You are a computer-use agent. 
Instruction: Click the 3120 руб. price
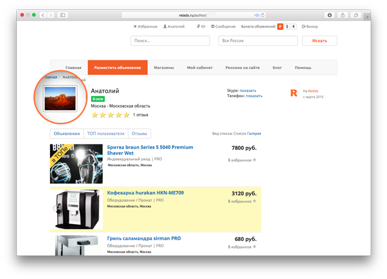(244, 194)
